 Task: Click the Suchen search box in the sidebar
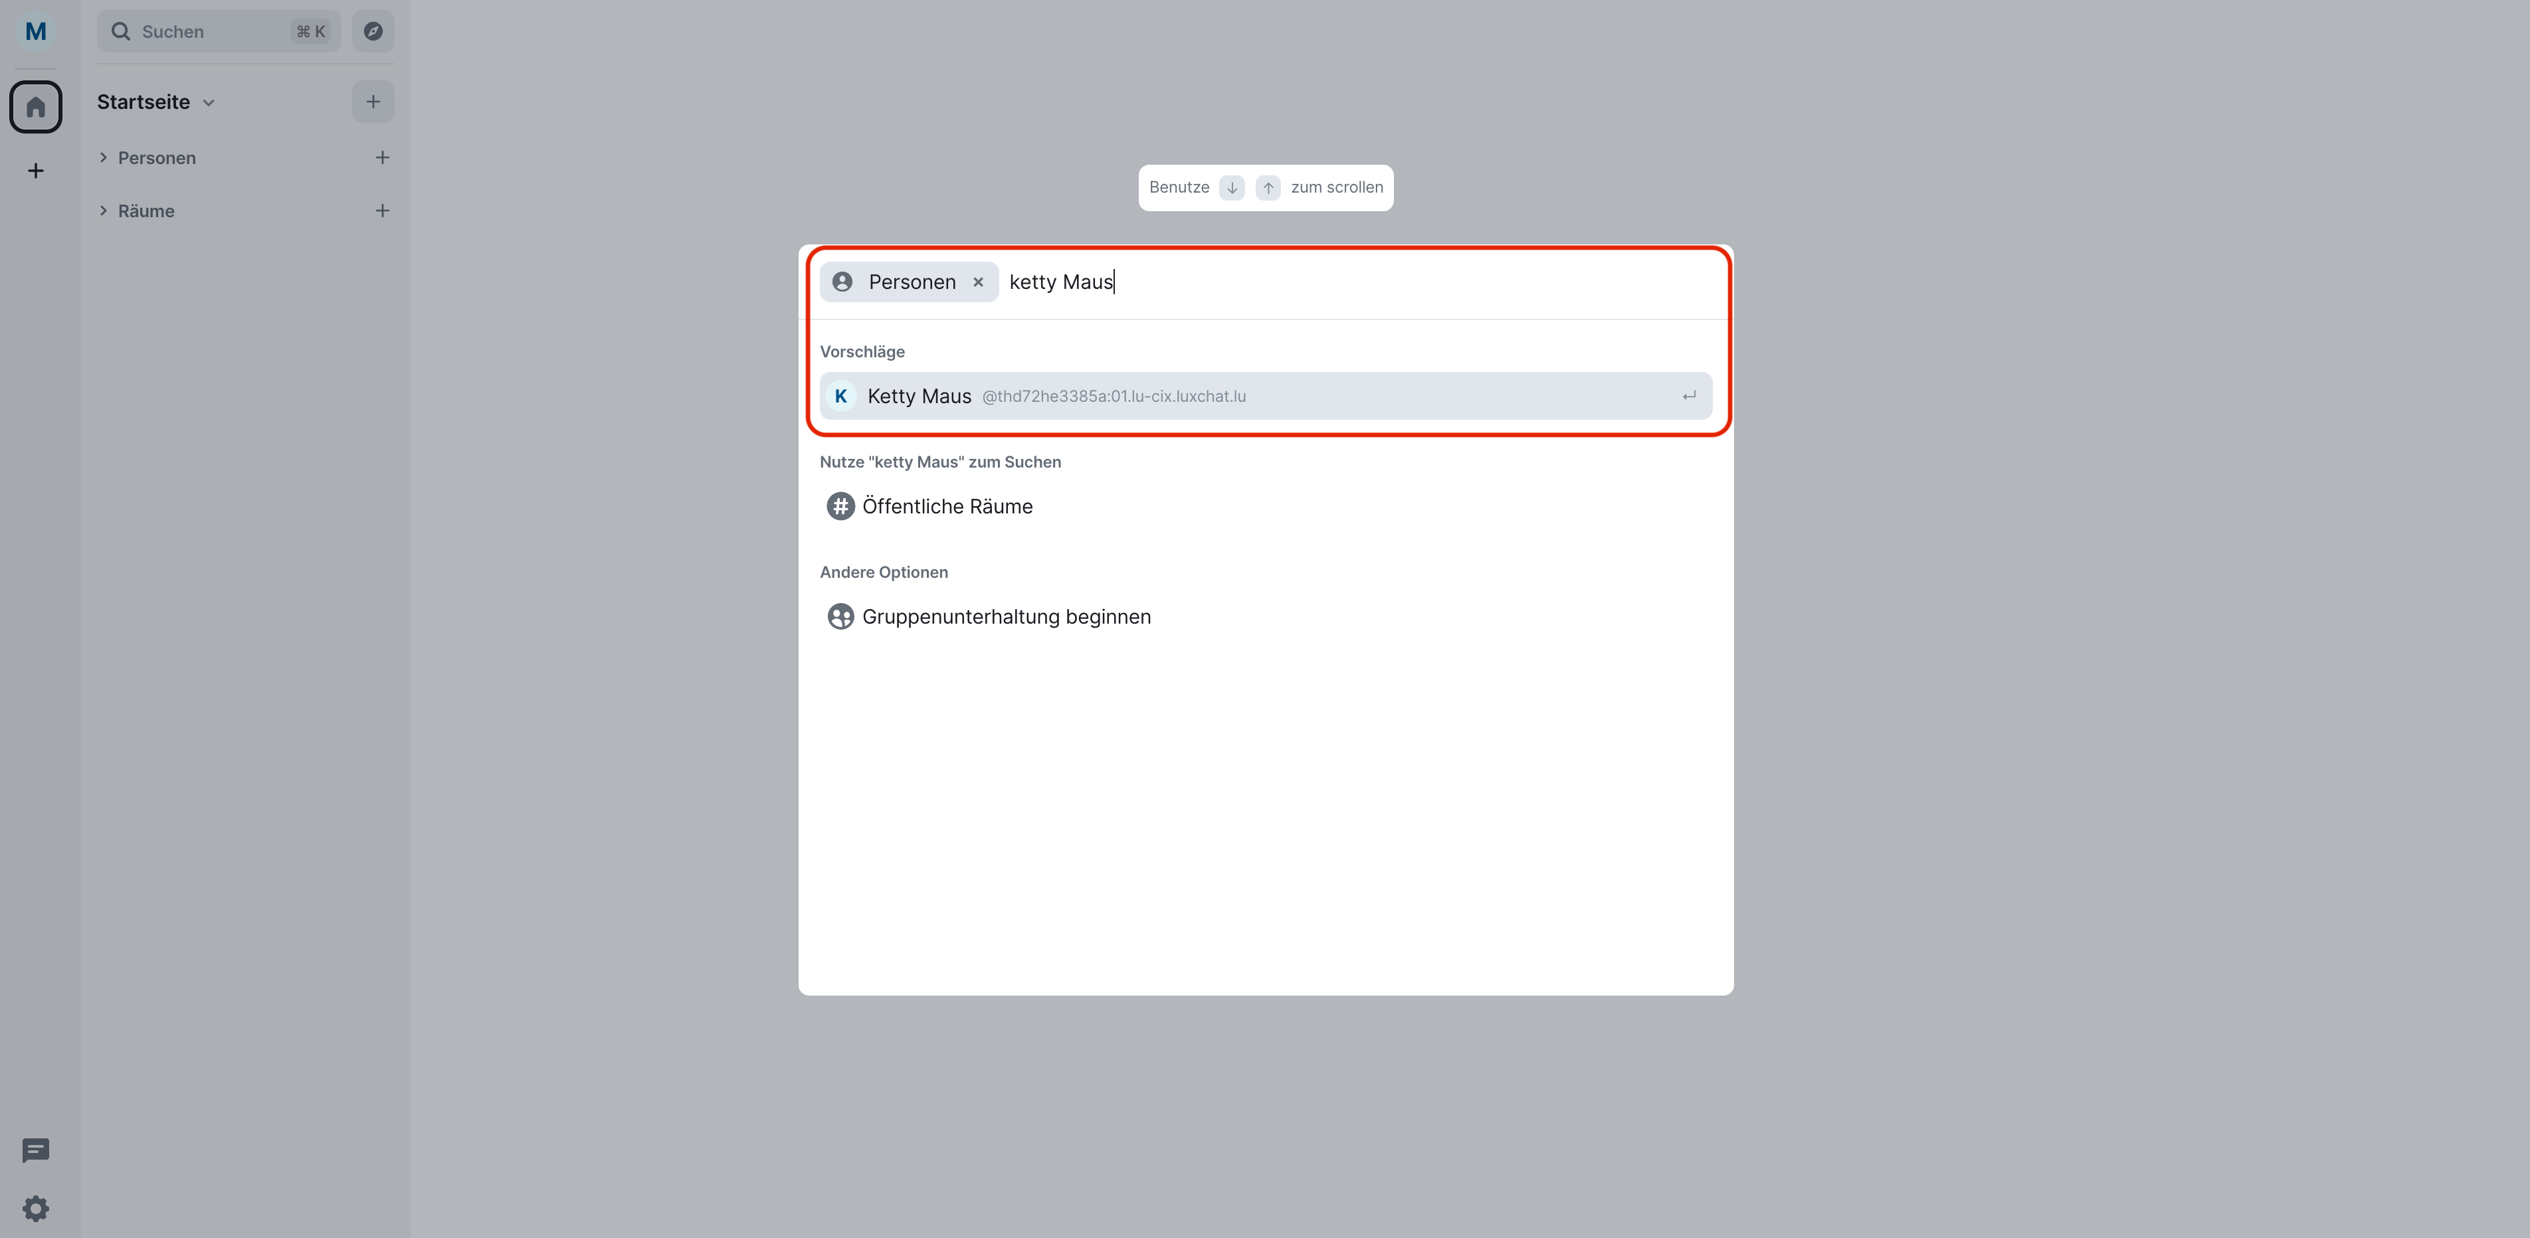217,31
